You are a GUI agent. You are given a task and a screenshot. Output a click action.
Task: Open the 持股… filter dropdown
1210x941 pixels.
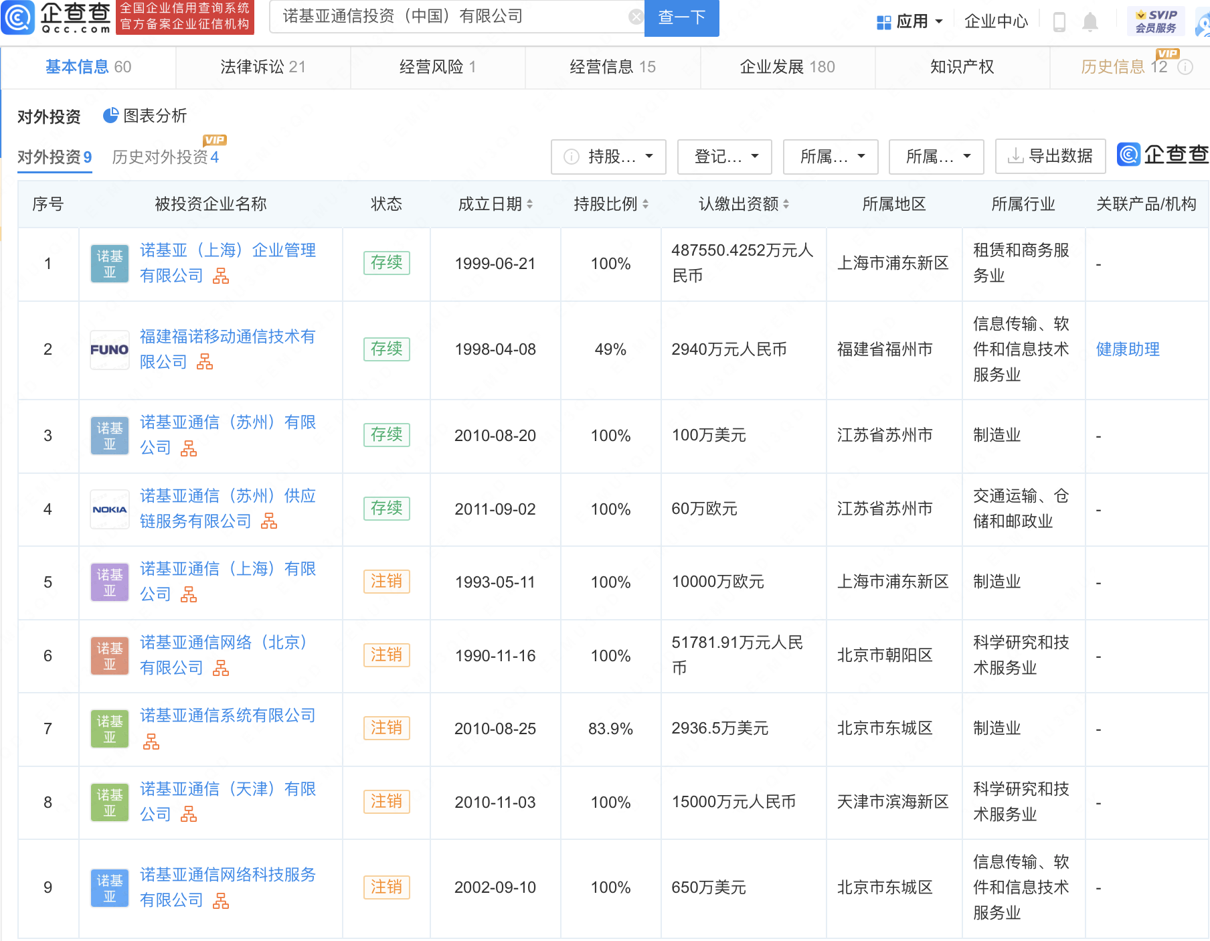(x=608, y=157)
